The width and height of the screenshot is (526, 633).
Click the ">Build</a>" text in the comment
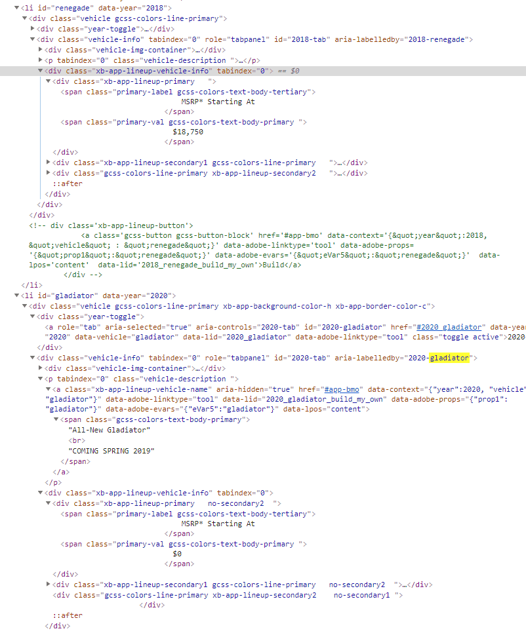pyautogui.click(x=280, y=265)
